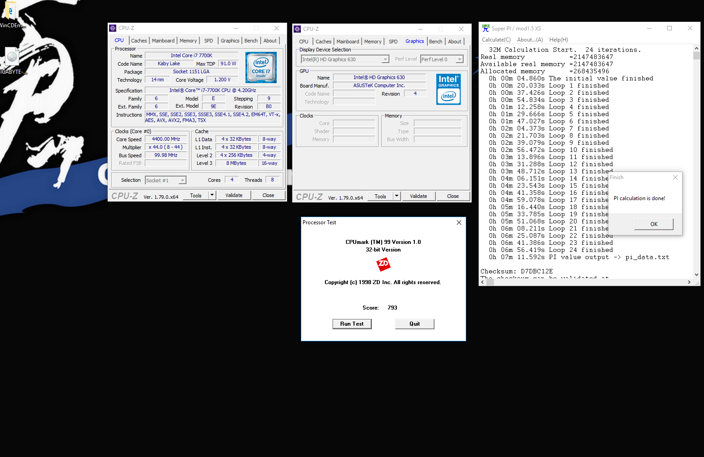Click the GPU Name field Intel HD Graphics 630
The width and height of the screenshot is (704, 457).
click(x=379, y=77)
